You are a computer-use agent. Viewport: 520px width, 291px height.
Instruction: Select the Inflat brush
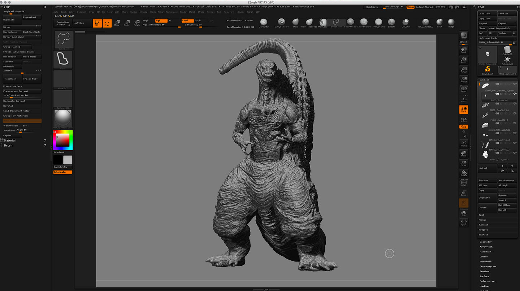coord(439,23)
